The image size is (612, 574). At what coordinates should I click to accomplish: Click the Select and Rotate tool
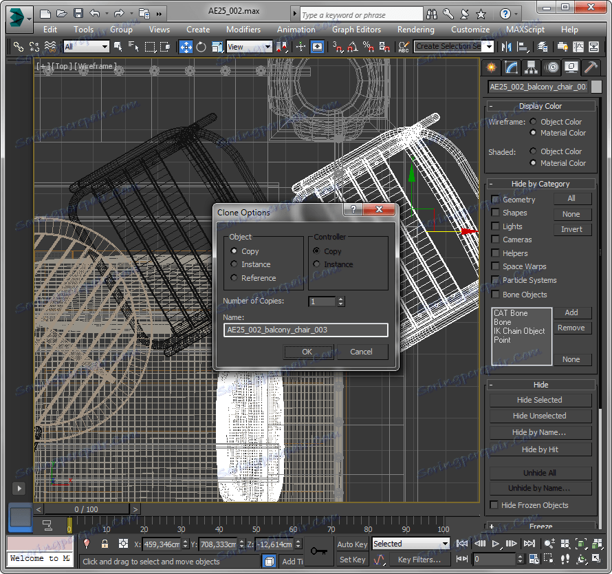click(x=201, y=47)
